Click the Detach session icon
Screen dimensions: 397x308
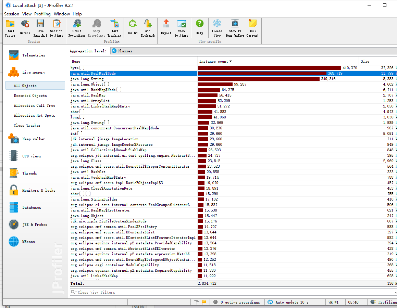click(25, 27)
